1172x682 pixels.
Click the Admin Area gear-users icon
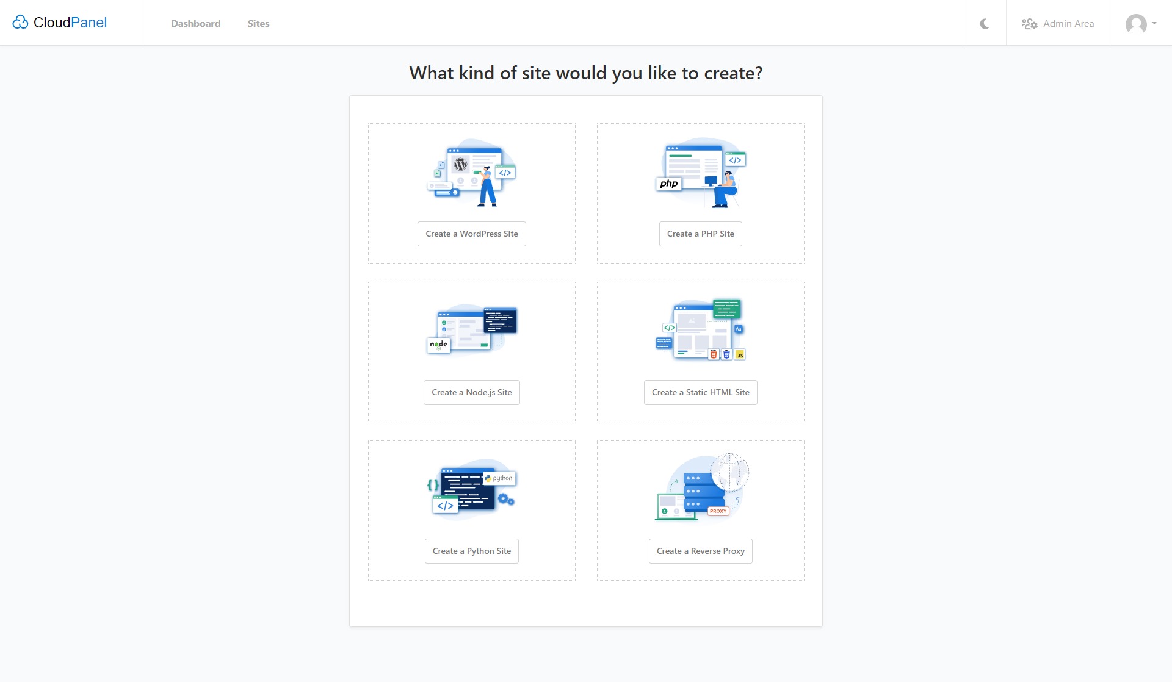pyautogui.click(x=1030, y=24)
